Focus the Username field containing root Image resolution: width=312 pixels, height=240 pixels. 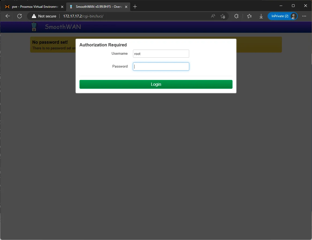point(161,54)
